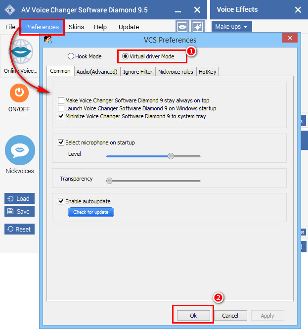Click the lips icon in the main toolbar
Image resolution: width=308 pixels, height=330 pixels.
tap(182, 27)
